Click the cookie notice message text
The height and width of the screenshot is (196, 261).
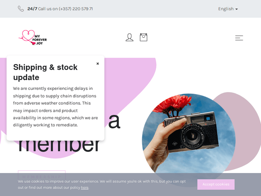(x=102, y=185)
